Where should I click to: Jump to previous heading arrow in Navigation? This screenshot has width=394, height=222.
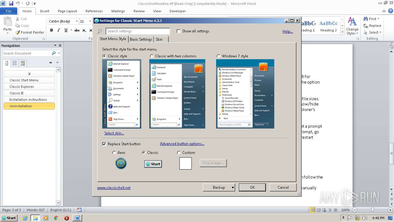click(51, 63)
